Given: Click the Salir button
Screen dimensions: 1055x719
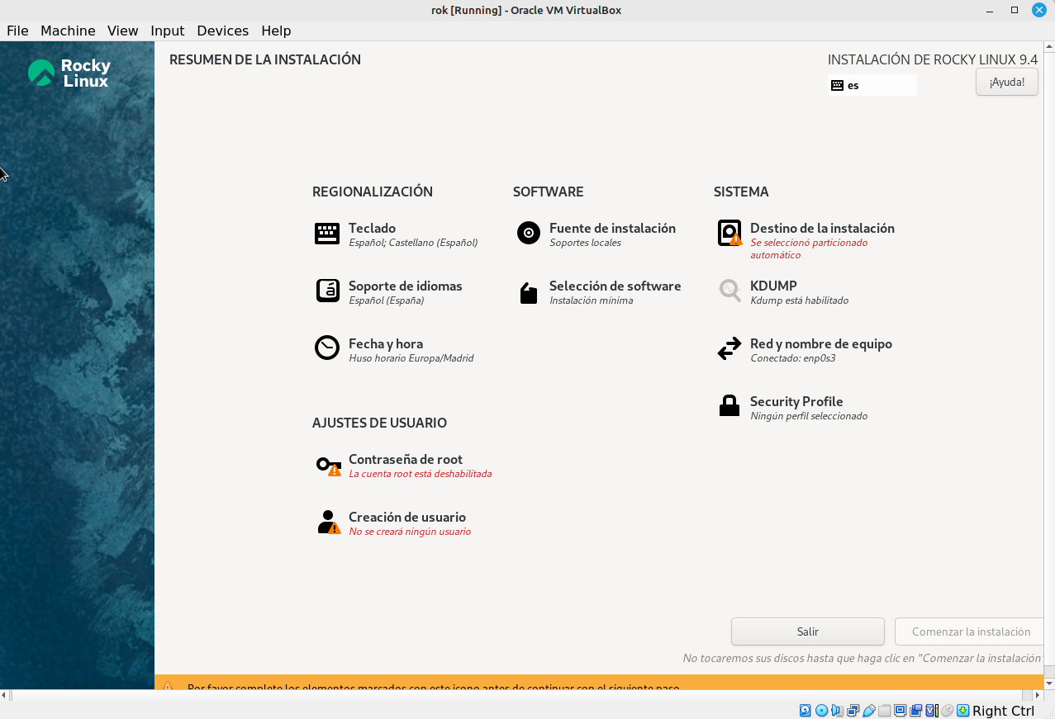Looking at the screenshot, I should pos(808,631).
